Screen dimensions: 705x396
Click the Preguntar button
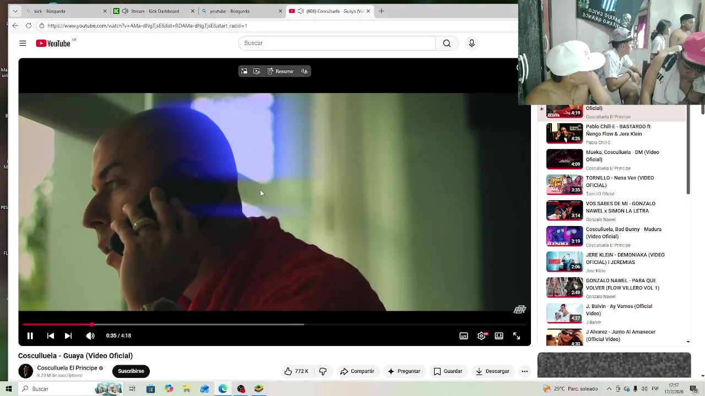coord(404,371)
